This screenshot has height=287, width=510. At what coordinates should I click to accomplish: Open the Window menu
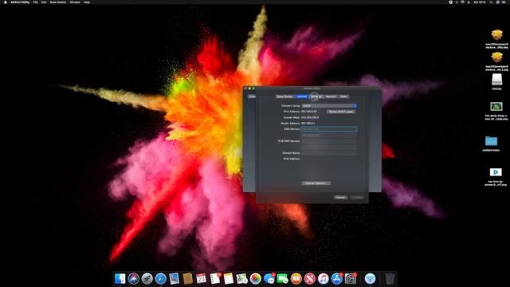coord(75,2)
